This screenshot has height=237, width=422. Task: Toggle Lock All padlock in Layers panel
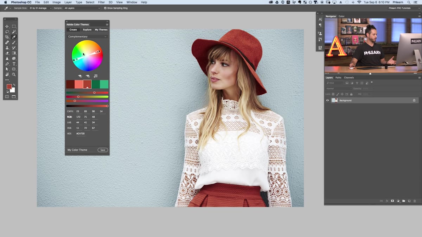[351, 94]
